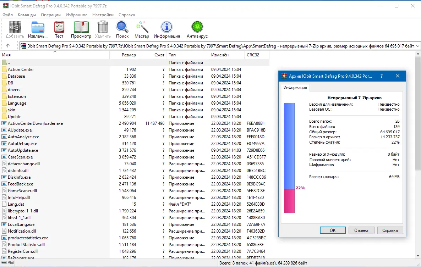Open the Настройки menu
This screenshot has height=267, width=421.
click(103, 15)
